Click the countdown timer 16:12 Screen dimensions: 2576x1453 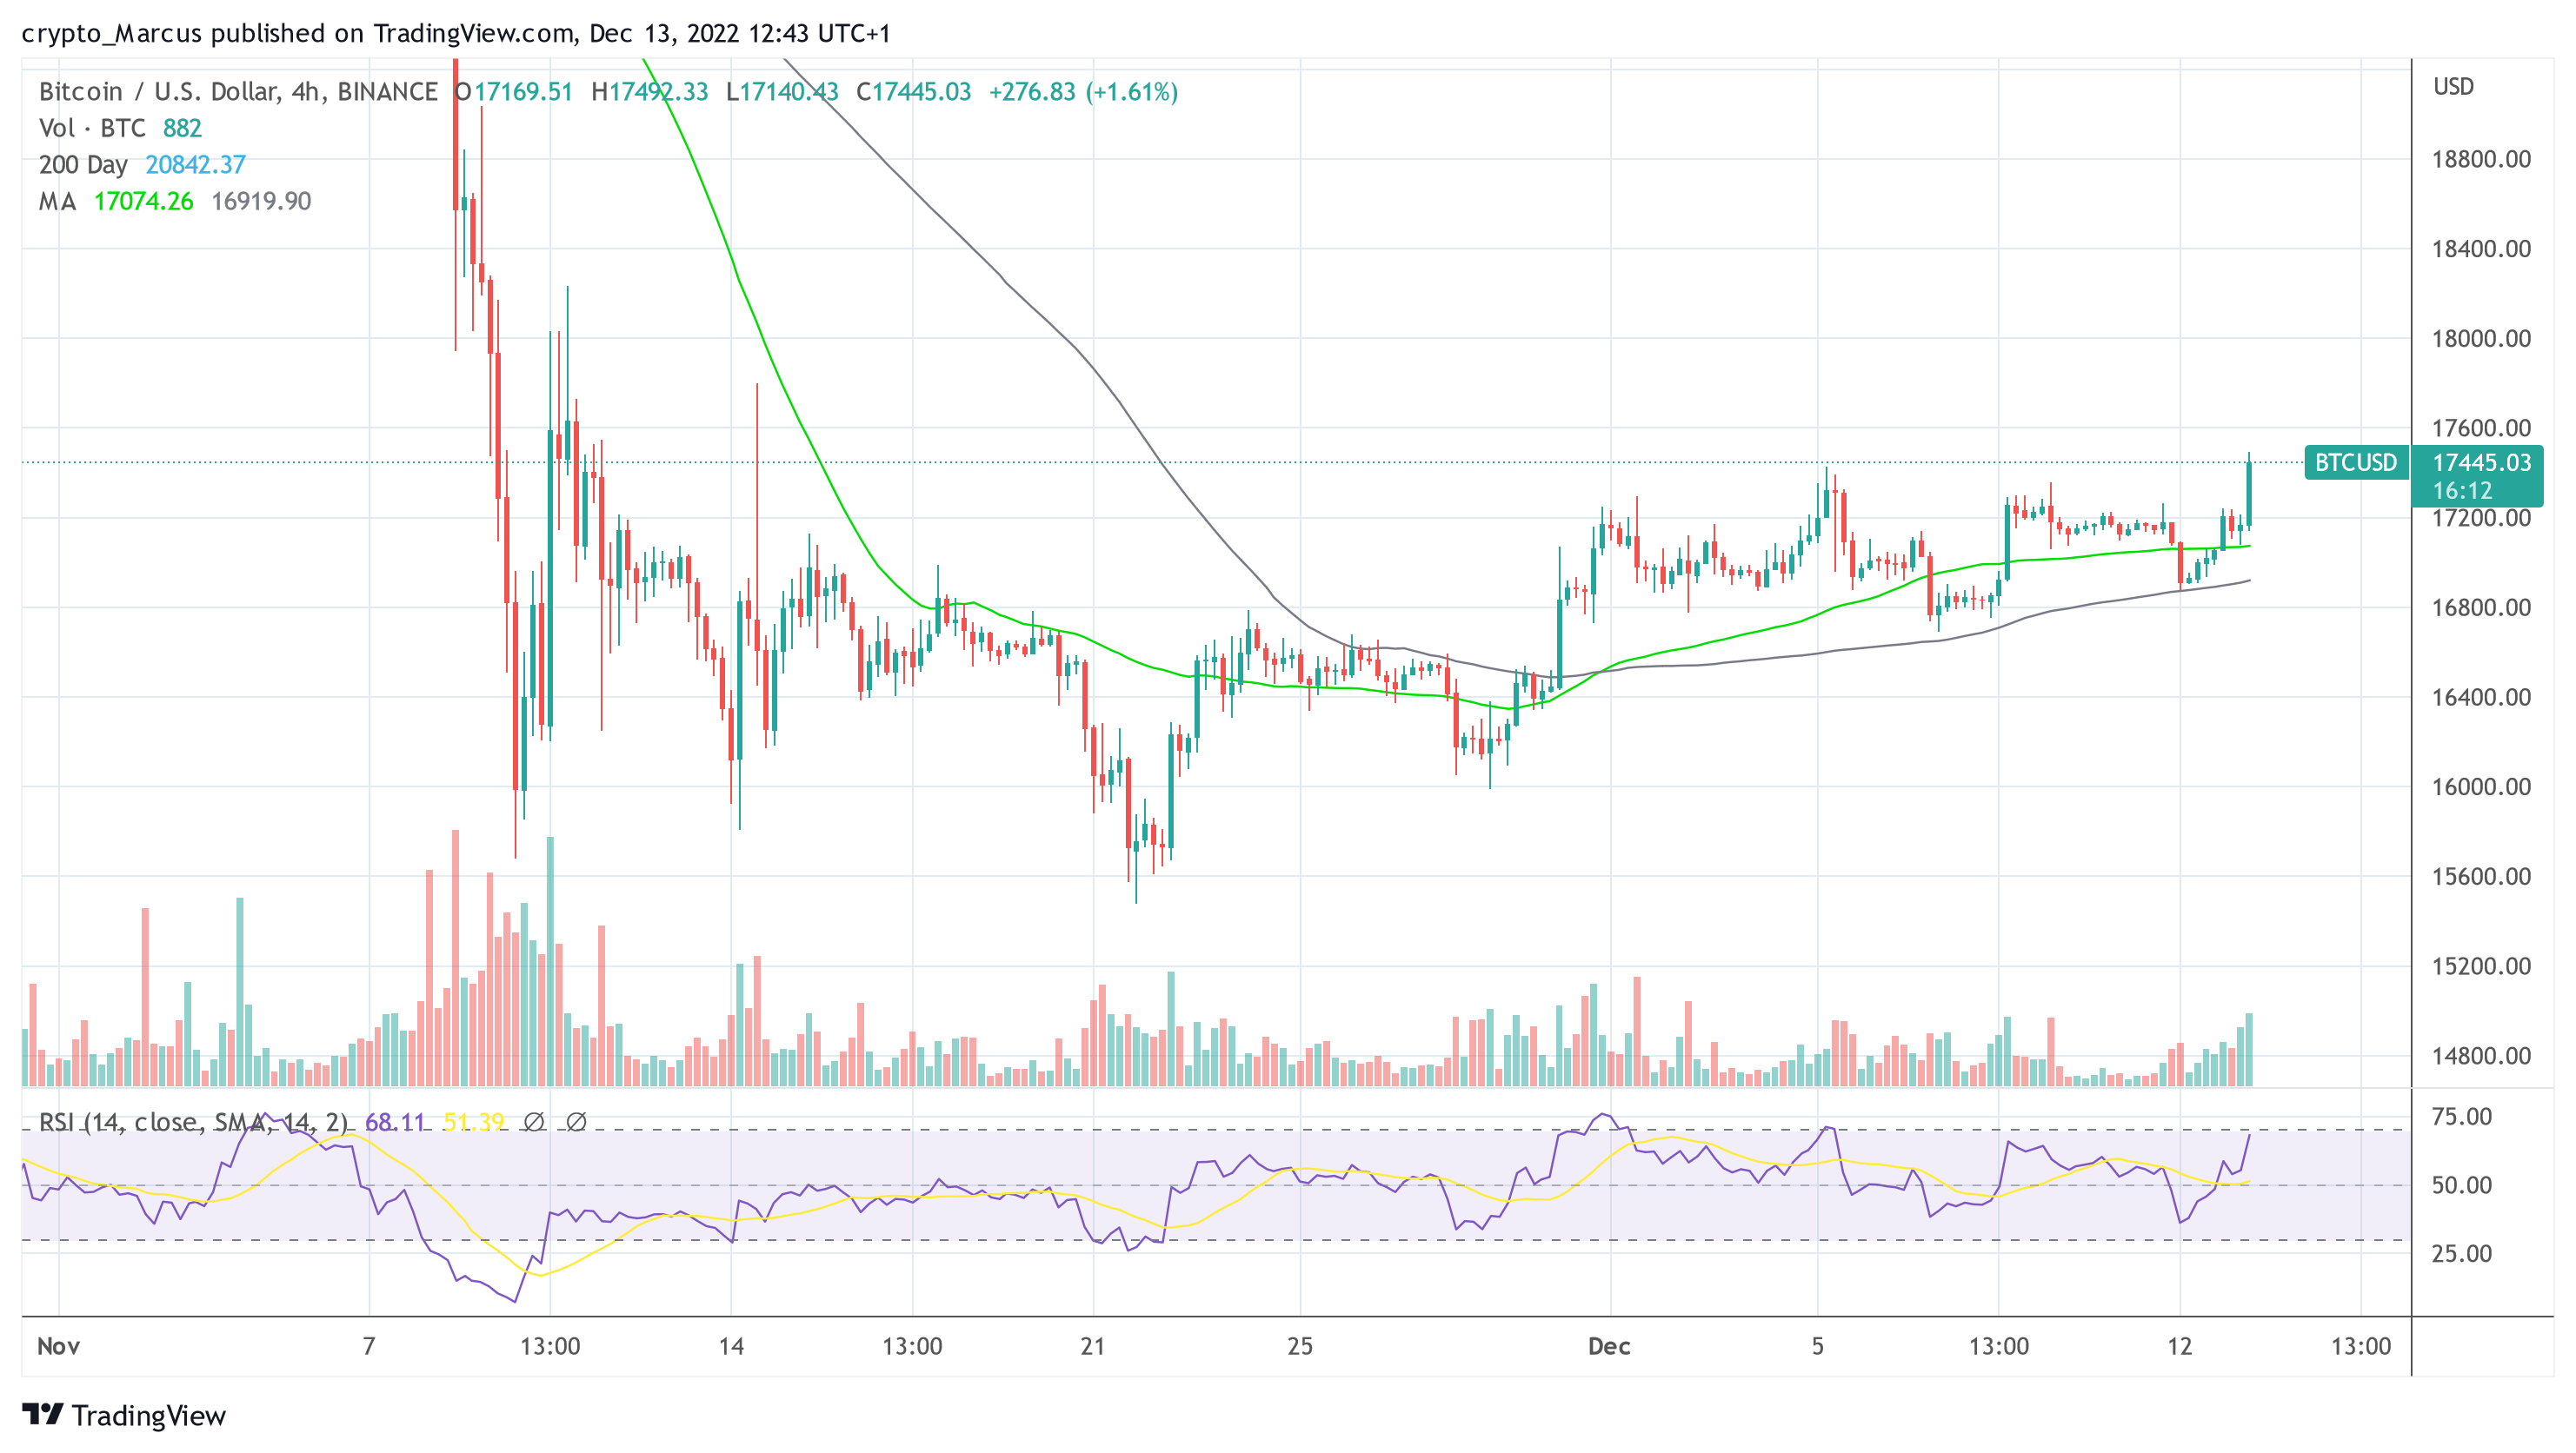pos(2462,491)
